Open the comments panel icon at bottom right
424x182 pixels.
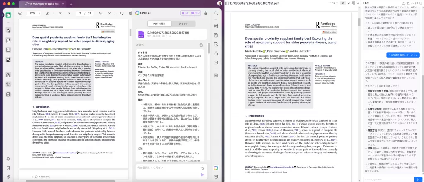pos(216,177)
